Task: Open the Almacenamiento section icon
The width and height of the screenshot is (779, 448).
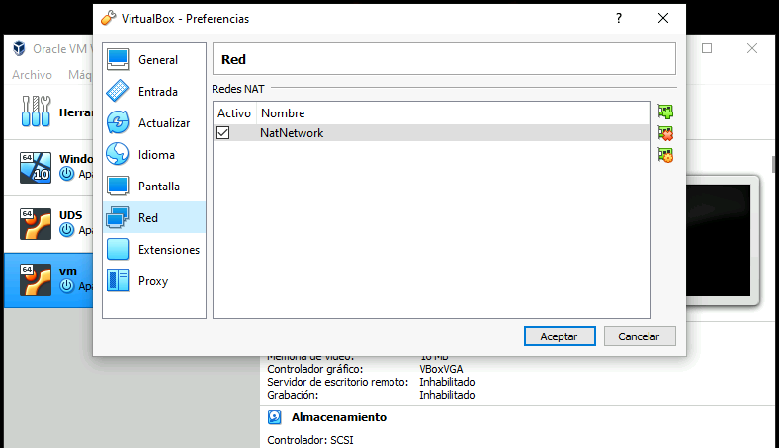Action: pos(274,416)
